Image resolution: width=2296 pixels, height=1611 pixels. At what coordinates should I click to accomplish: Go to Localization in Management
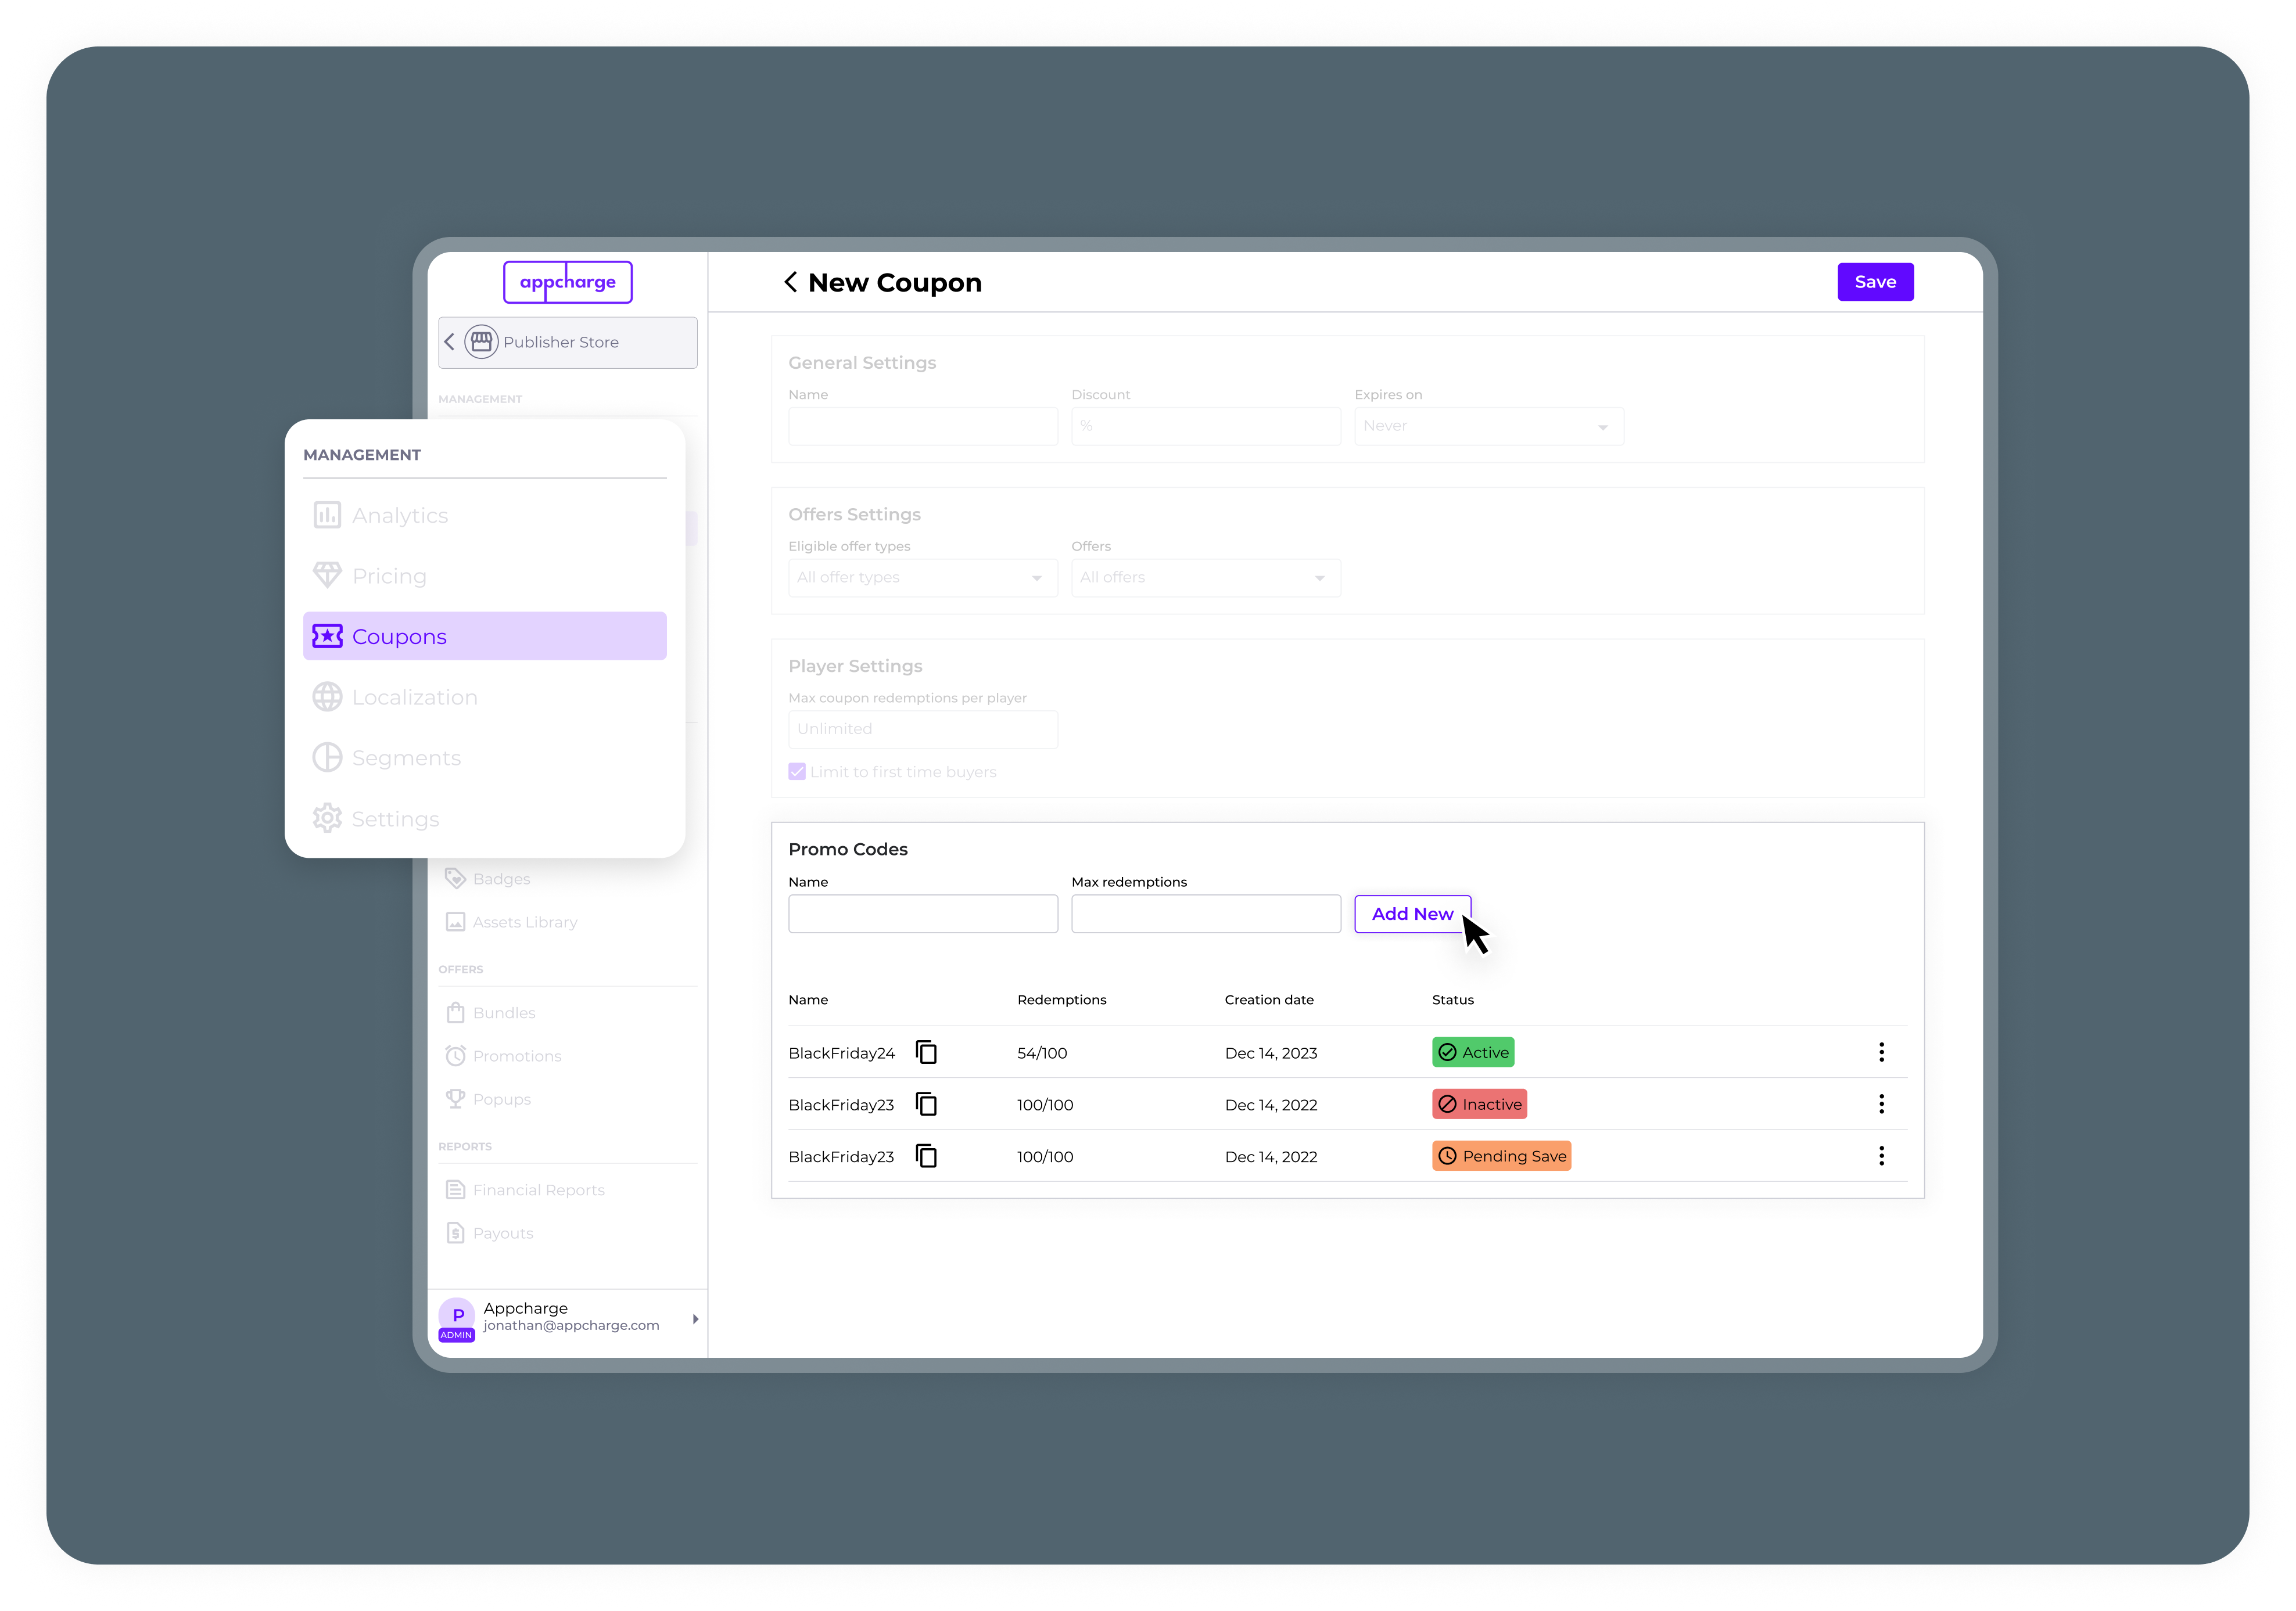414,697
